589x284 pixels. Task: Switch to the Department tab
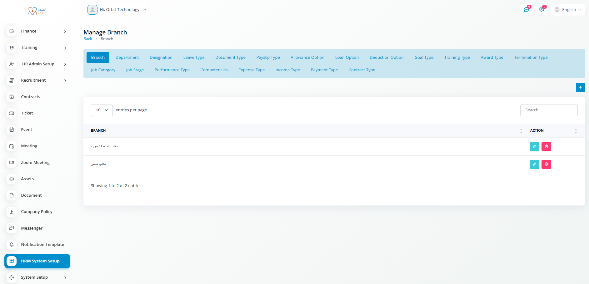127,58
